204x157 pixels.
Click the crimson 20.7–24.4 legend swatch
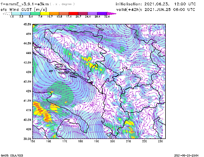point(83,13)
